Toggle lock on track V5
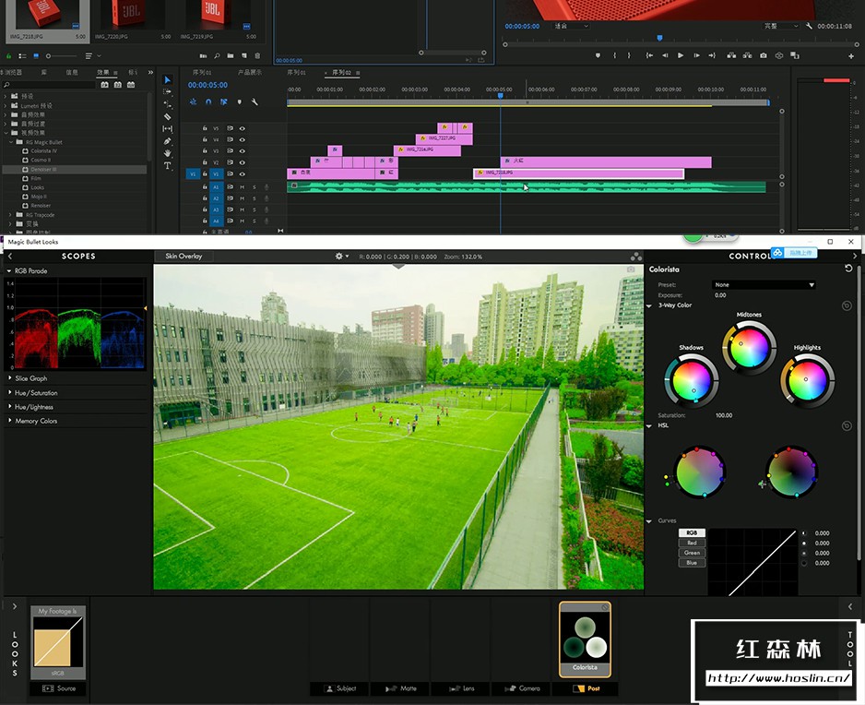The width and height of the screenshot is (865, 705). coord(205,129)
